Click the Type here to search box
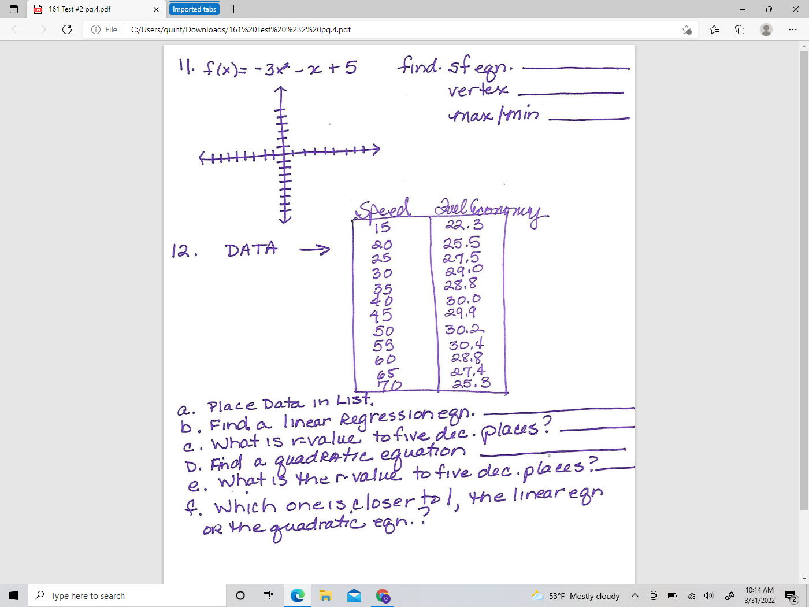 click(x=127, y=595)
